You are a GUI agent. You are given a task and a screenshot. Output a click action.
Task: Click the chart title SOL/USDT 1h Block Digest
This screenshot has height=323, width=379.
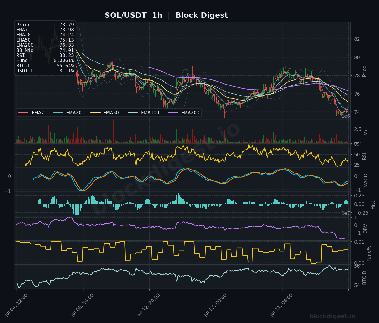166,15
